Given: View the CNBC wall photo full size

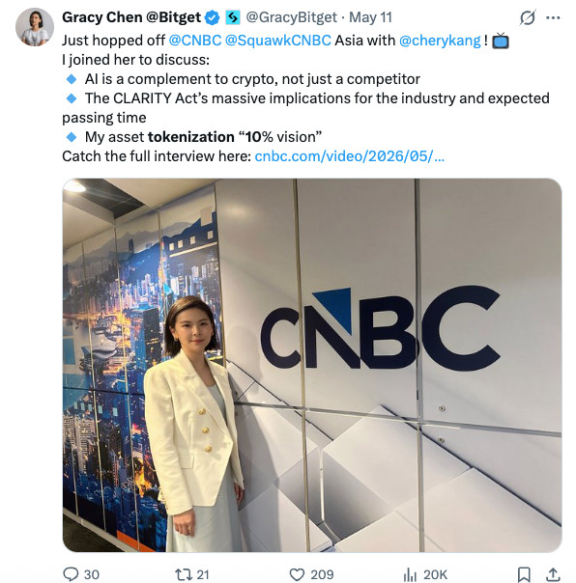Looking at the screenshot, I should (x=312, y=365).
